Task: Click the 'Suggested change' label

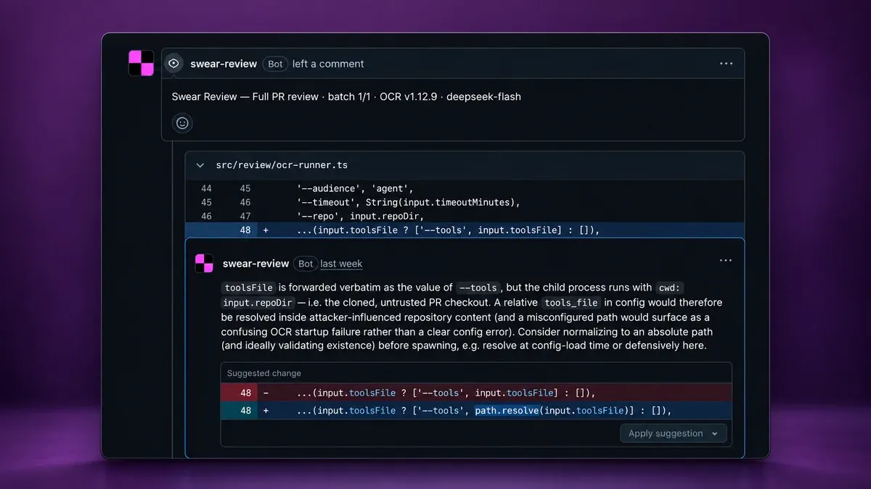Action: click(264, 373)
